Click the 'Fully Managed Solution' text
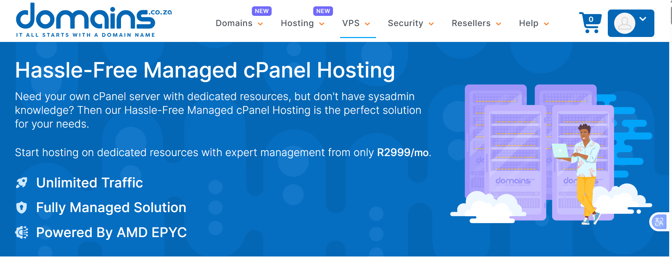 click(111, 208)
